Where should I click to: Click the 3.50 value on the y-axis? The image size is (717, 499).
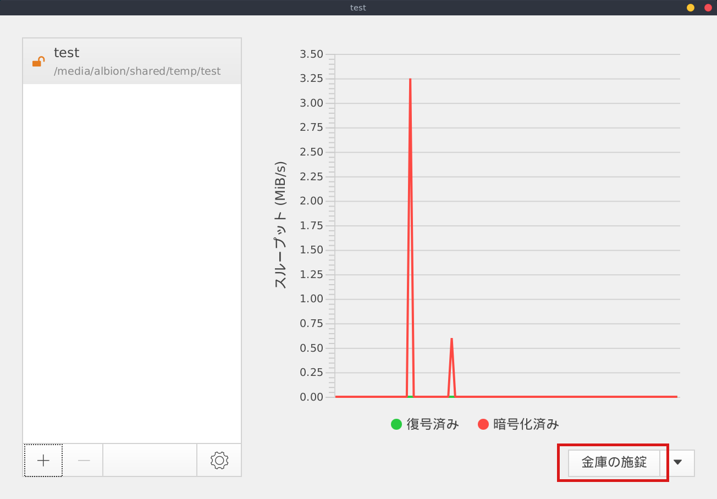(x=311, y=54)
